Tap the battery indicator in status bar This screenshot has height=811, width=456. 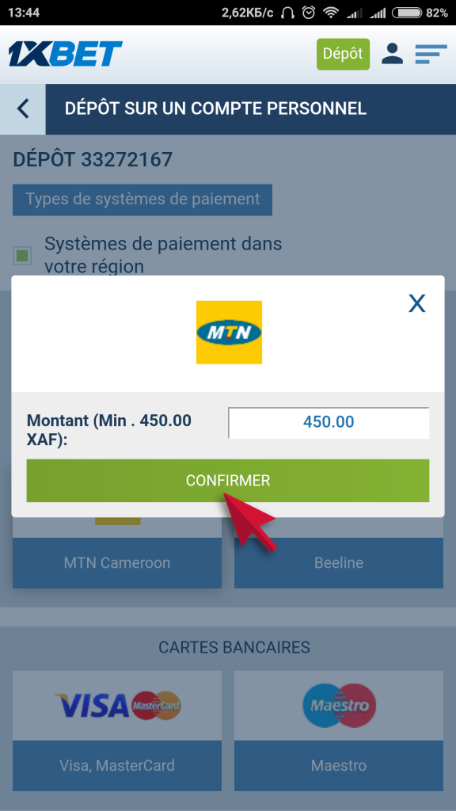[x=407, y=13]
